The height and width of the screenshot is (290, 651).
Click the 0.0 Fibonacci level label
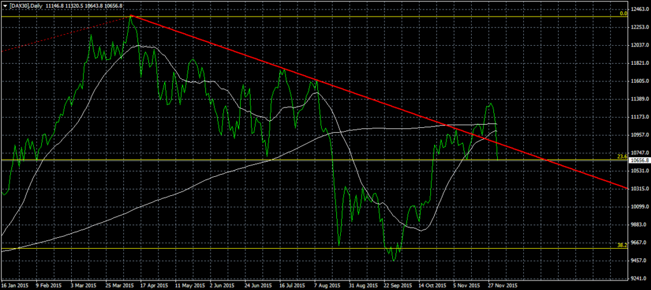click(x=623, y=12)
